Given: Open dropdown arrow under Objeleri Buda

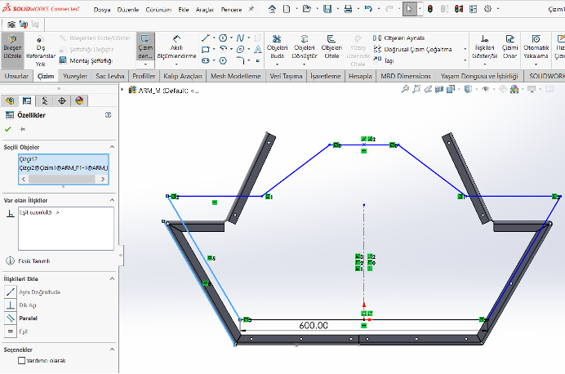Looking at the screenshot, I should (277, 65).
